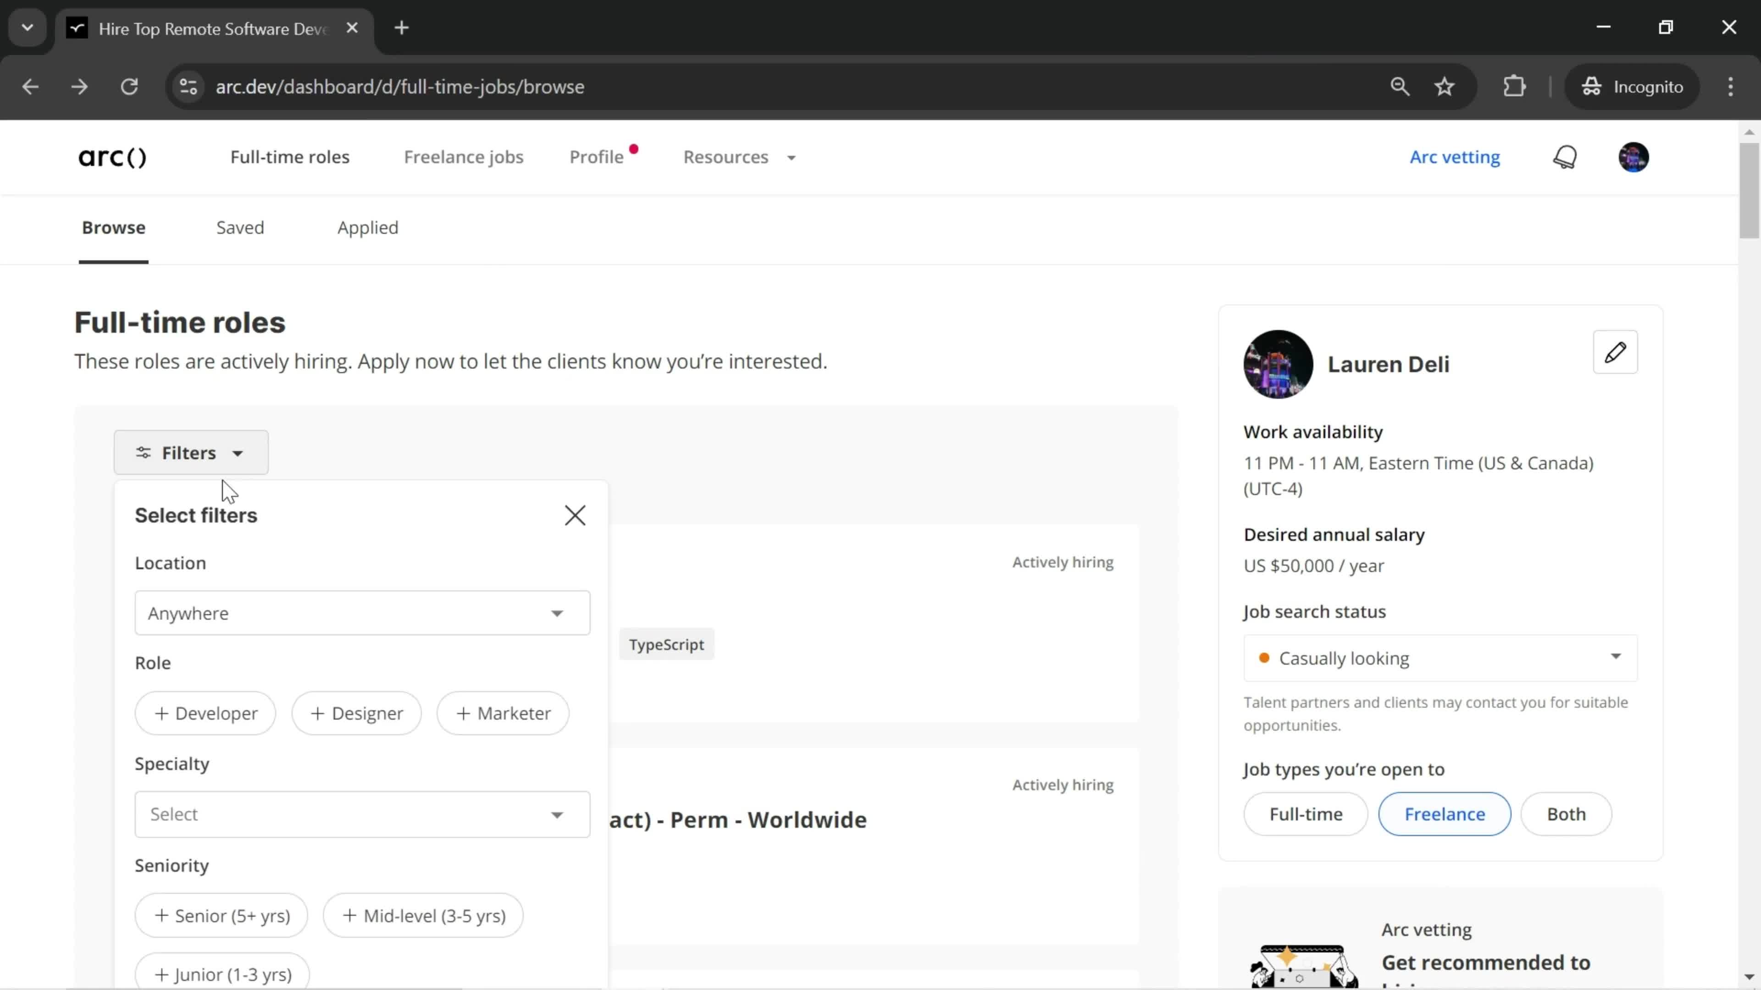Open the notifications bell
Viewport: 1761px width, 990px height.
(1565, 157)
